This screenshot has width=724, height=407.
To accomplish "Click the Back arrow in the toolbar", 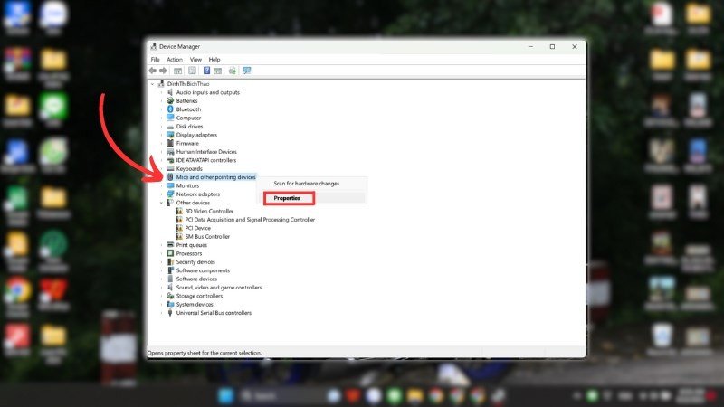I will point(153,71).
